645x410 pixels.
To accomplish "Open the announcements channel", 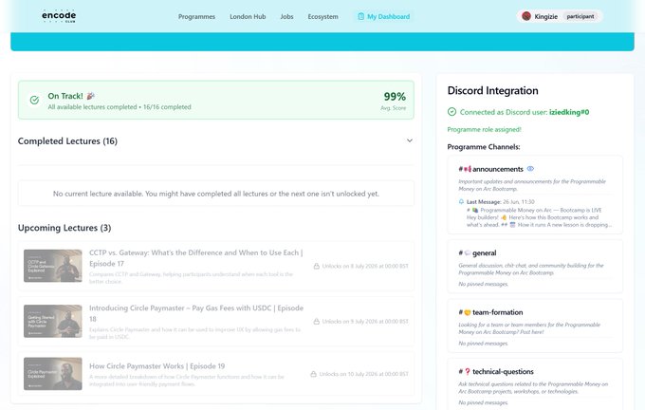I will click(498, 169).
